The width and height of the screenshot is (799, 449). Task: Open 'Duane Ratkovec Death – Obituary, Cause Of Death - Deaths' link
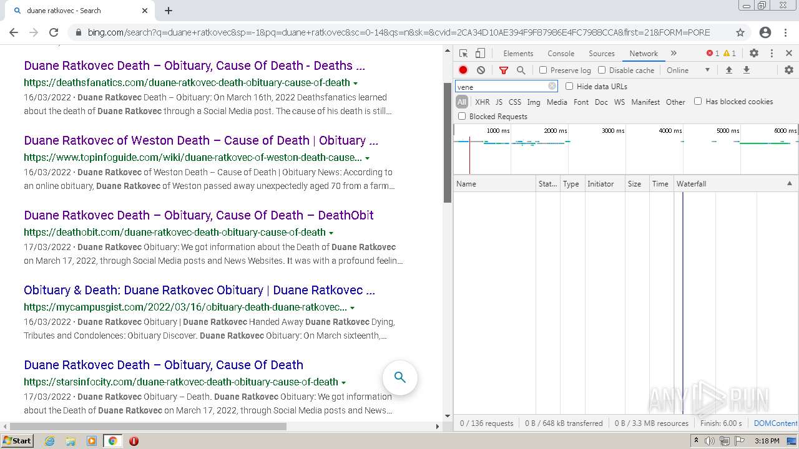(194, 65)
